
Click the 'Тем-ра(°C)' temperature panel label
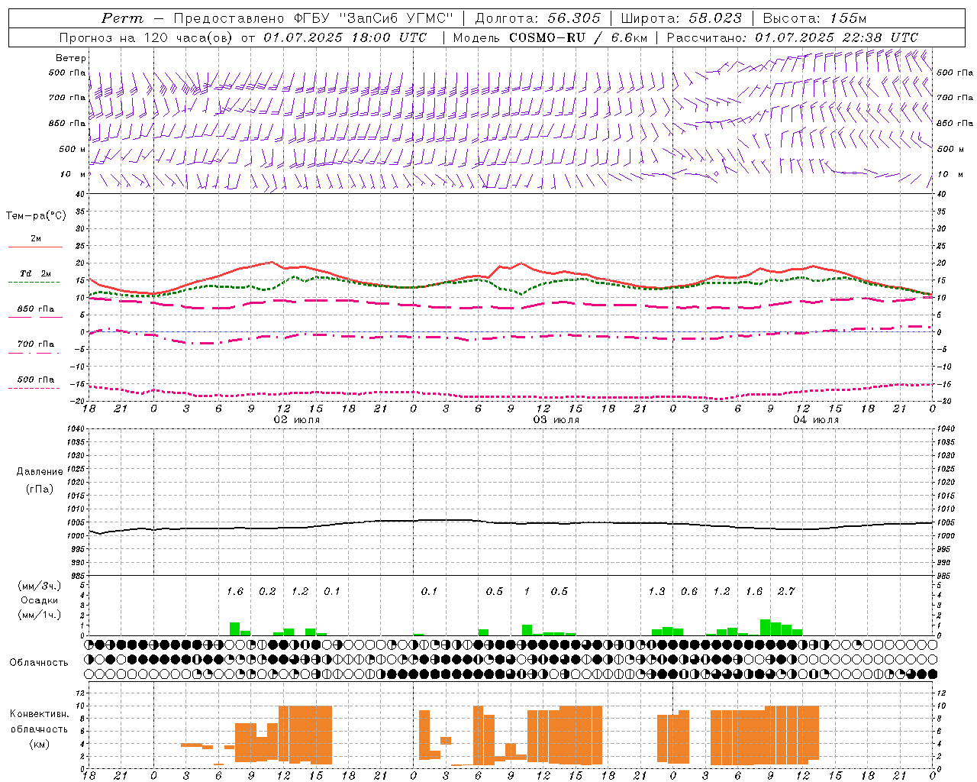[x=36, y=216]
